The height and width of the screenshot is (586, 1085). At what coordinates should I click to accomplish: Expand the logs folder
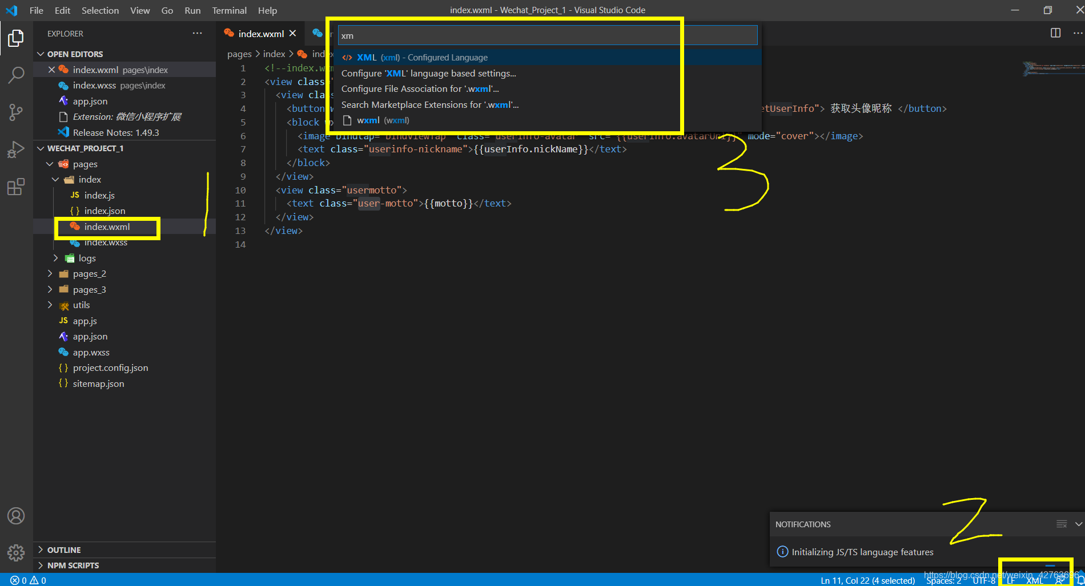pyautogui.click(x=55, y=258)
